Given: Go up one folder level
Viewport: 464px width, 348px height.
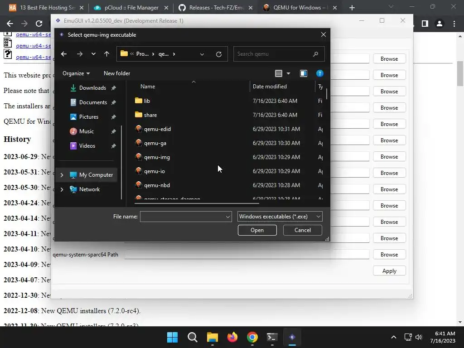Looking at the screenshot, I should coord(107,54).
